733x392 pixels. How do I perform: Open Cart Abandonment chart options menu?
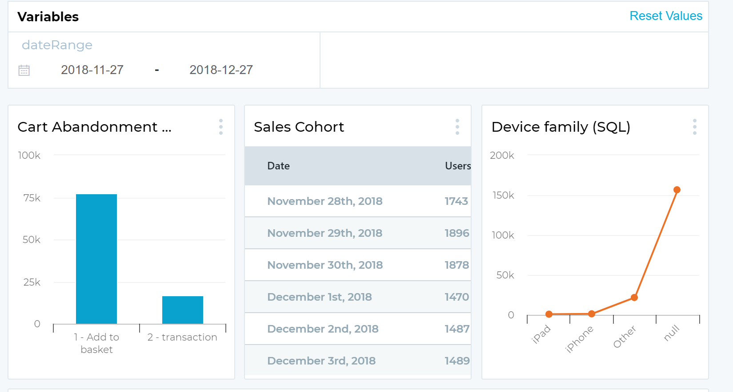[x=221, y=127]
